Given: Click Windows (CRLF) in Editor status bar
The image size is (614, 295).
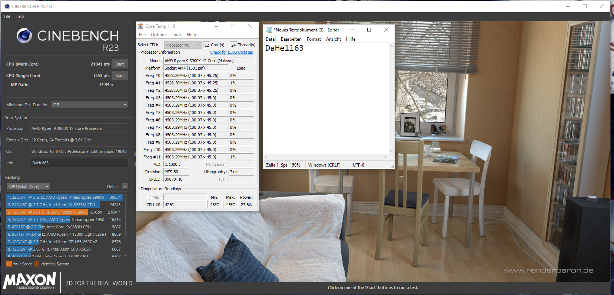Looking at the screenshot, I should pos(324,165).
